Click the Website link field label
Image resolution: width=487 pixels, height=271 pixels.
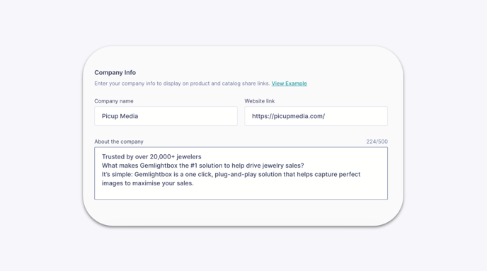coord(259,101)
